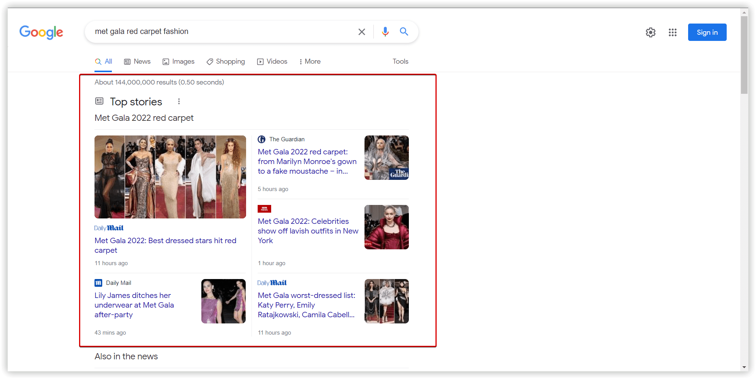Switch to the Videos tab
756x379 pixels.
pos(272,62)
